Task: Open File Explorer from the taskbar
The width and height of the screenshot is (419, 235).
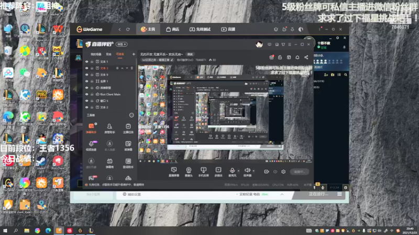Action: pos(27,231)
